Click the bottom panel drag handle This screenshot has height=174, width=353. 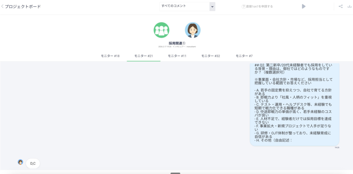175,173
